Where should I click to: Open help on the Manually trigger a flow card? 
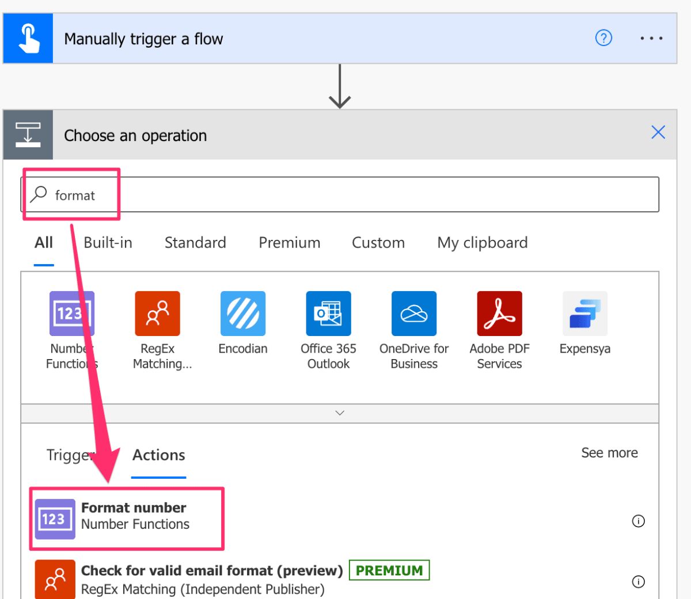[603, 38]
